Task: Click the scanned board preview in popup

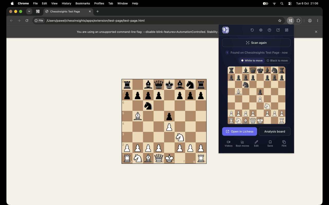Action: (257, 95)
